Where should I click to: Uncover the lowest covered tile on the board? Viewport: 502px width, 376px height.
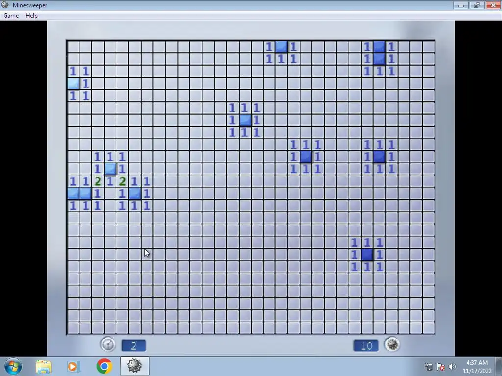tap(367, 255)
